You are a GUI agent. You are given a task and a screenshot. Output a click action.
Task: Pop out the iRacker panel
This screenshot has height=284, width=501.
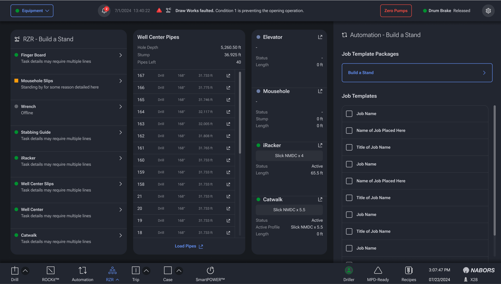320,145
